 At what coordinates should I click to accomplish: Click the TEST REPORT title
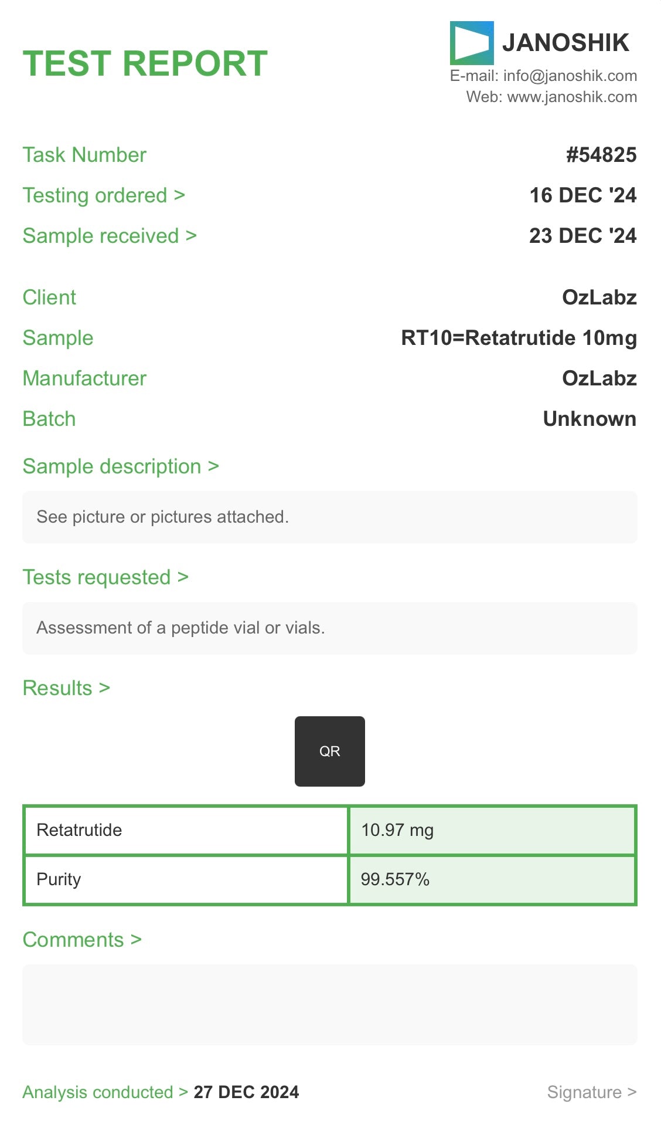pos(145,63)
